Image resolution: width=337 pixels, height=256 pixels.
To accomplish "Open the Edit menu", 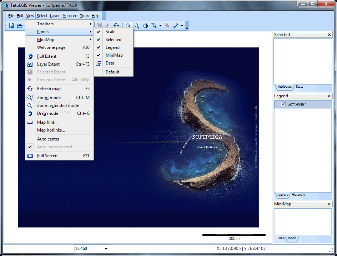I will 20,16.
